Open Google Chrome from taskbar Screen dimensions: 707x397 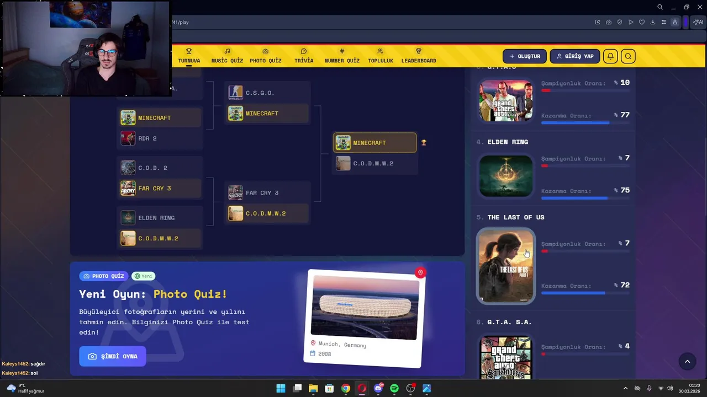[346, 388]
